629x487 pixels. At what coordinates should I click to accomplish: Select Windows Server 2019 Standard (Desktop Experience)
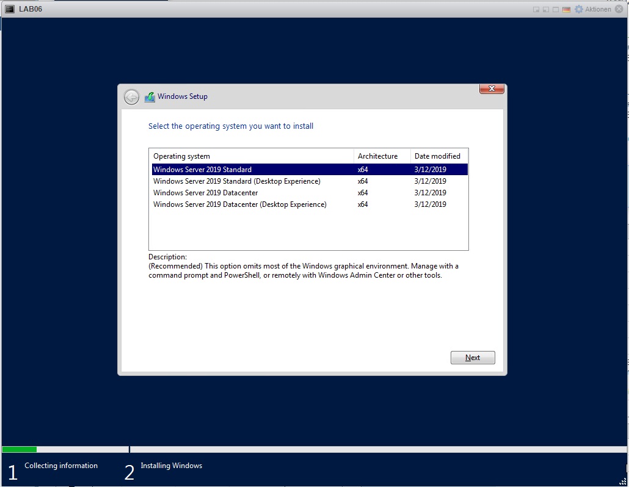236,181
